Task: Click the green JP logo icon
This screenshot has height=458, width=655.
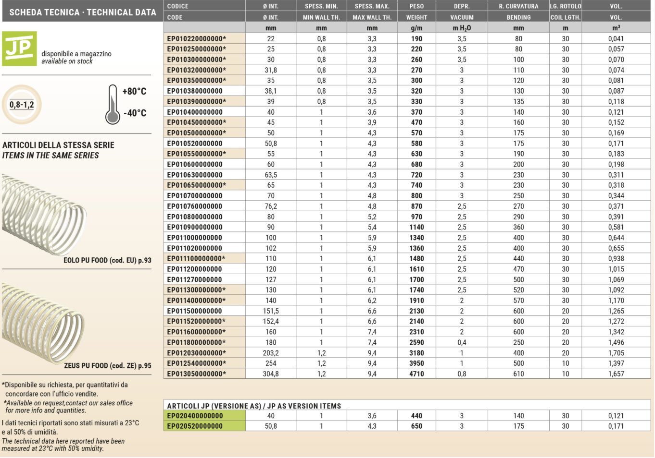Action: pyautogui.click(x=19, y=48)
